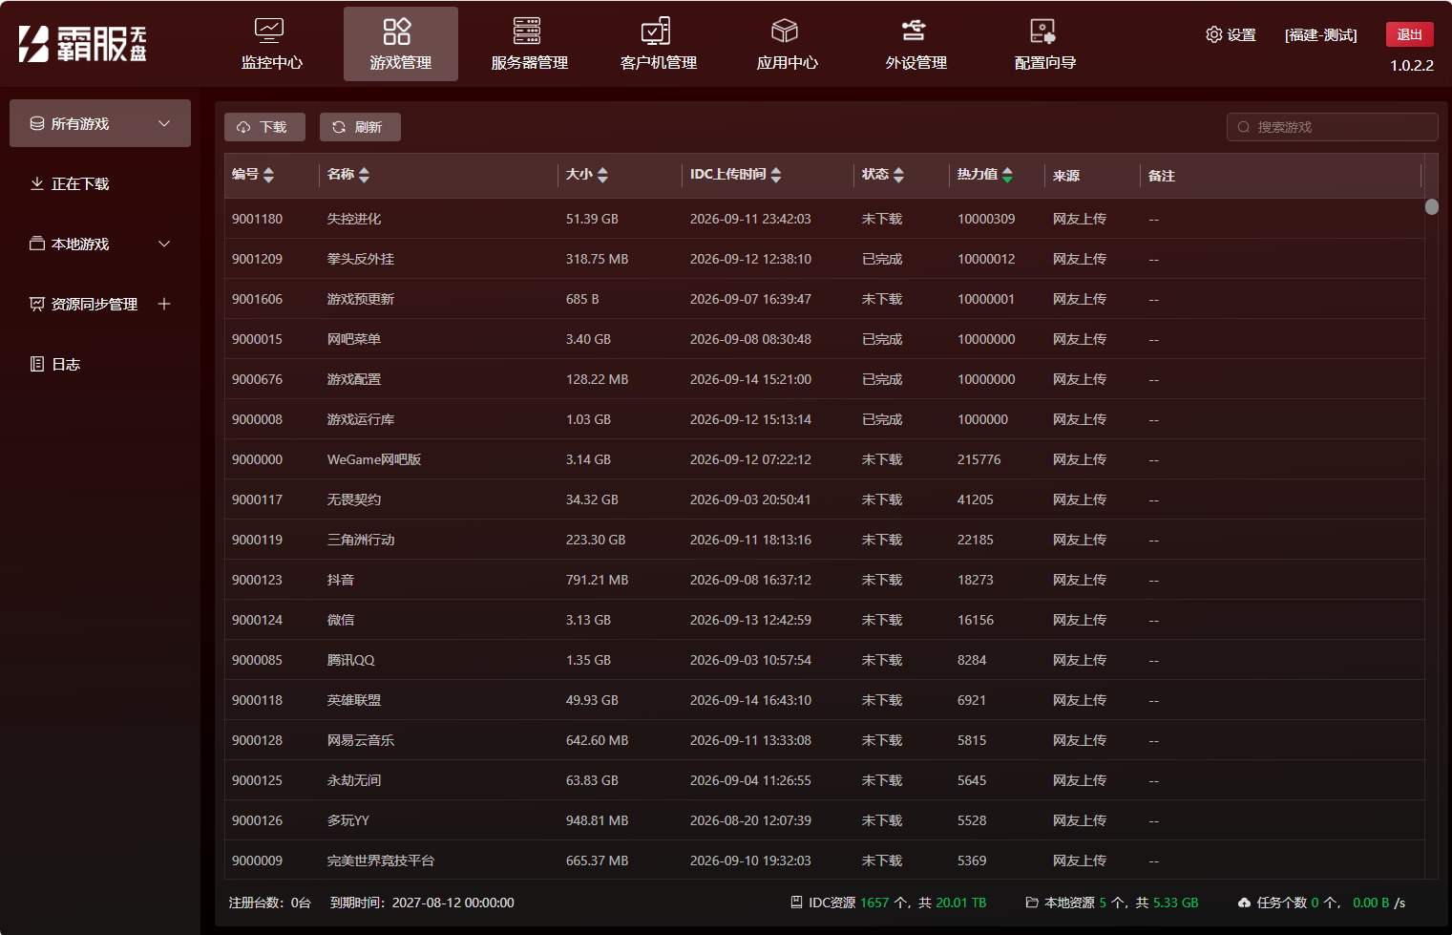Select the 三角洲行动 row
This screenshot has height=935, width=1452.
(x=824, y=540)
